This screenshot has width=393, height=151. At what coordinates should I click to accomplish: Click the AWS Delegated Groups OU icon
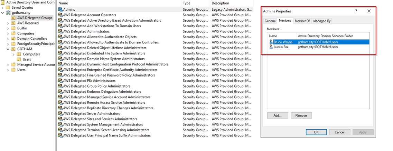click(x=13, y=18)
